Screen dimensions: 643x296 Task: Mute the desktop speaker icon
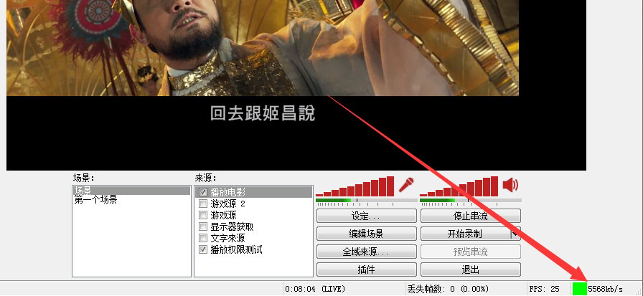[510, 185]
